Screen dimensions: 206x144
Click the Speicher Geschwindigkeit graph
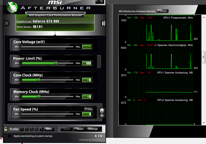coord(160,58)
